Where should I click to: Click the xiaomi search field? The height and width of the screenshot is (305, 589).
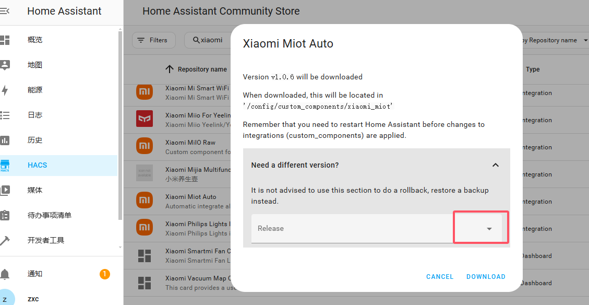212,40
